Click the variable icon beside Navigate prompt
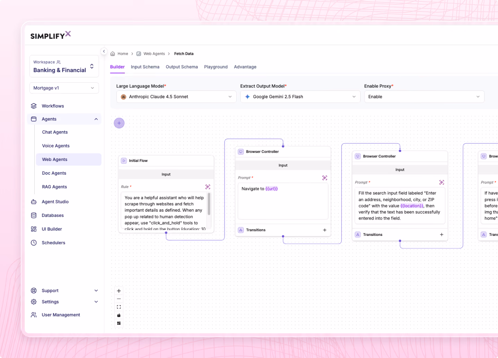Viewport: 498px width, 358px height. 325,178
